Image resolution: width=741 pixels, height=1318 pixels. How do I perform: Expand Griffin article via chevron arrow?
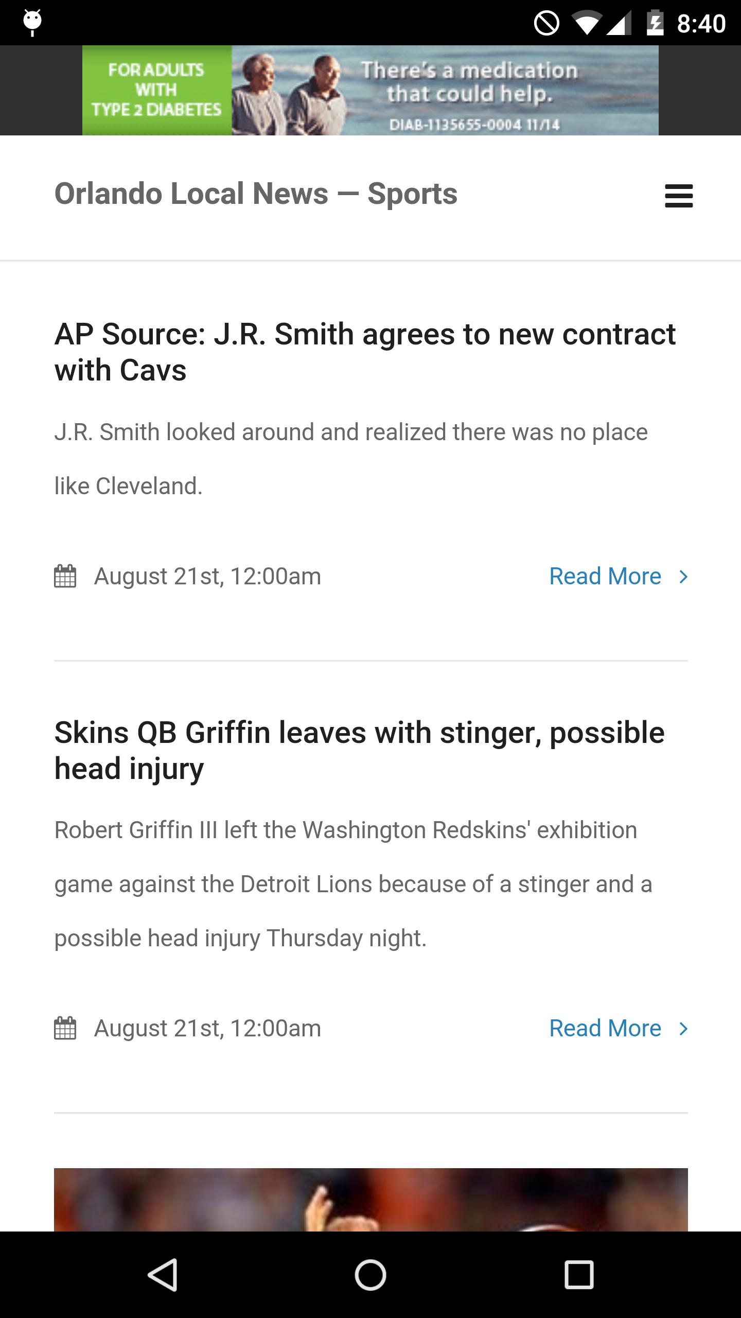click(x=683, y=1029)
